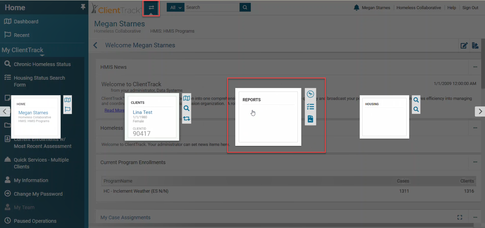This screenshot has height=228, width=485.
Task: Toggle the pin icon in Home sidebar header
Action: click(x=83, y=7)
